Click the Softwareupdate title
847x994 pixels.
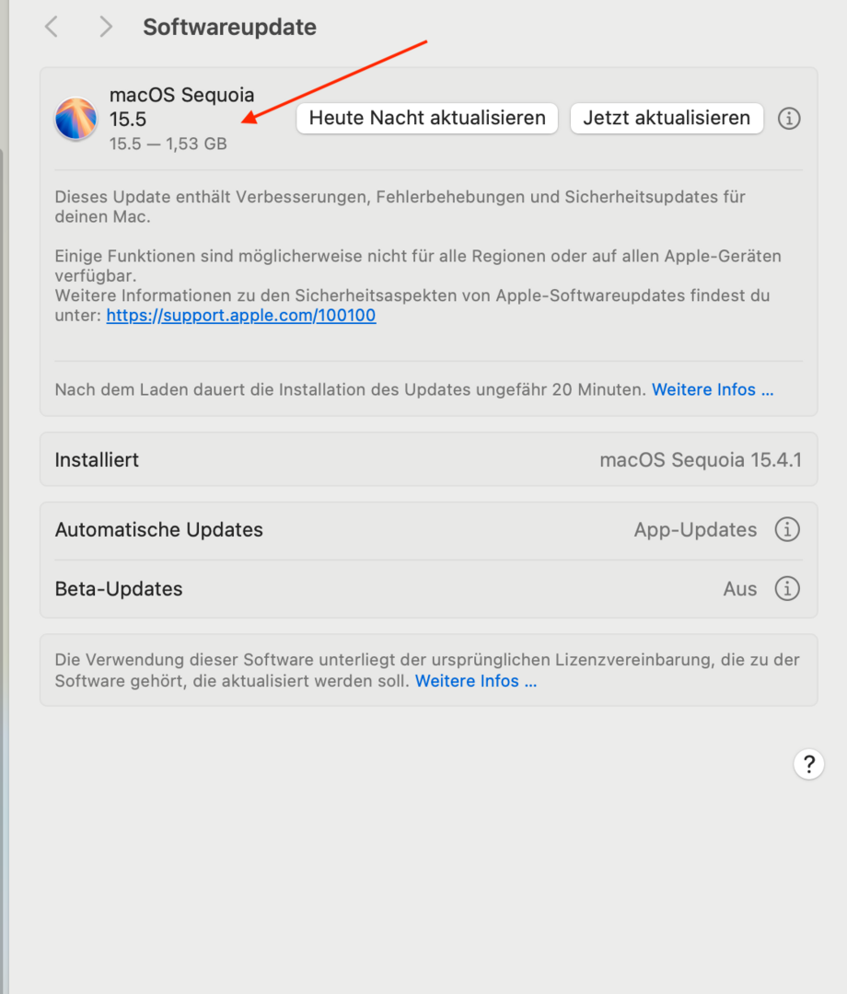[229, 27]
